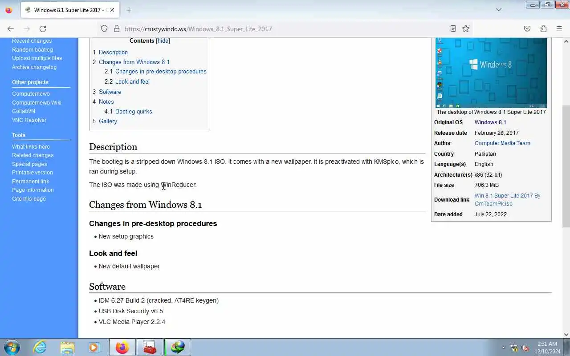Open Computernewb Wiki link
Image resolution: width=570 pixels, height=356 pixels.
[x=37, y=102]
